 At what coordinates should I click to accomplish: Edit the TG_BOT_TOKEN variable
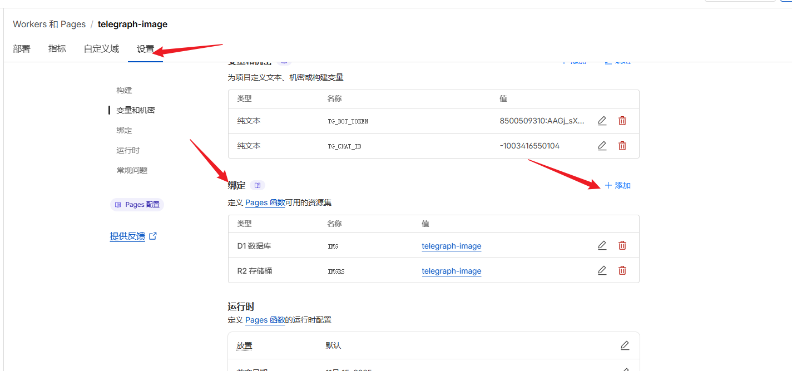(x=602, y=121)
